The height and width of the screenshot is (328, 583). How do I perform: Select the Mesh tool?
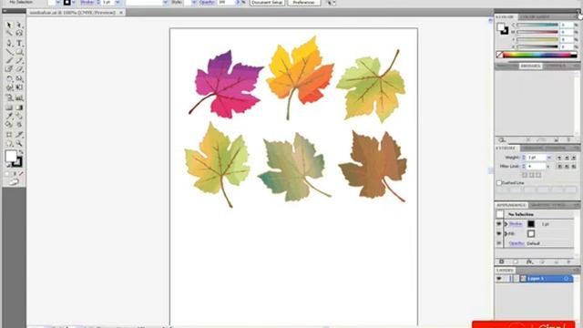coord(9,108)
